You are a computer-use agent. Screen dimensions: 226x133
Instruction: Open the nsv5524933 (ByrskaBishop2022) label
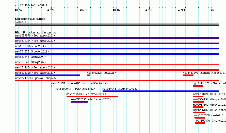coord(37,78)
